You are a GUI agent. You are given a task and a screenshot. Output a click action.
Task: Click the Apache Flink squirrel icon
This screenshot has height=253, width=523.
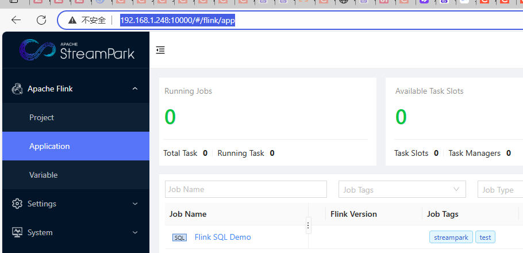pyautogui.click(x=17, y=89)
